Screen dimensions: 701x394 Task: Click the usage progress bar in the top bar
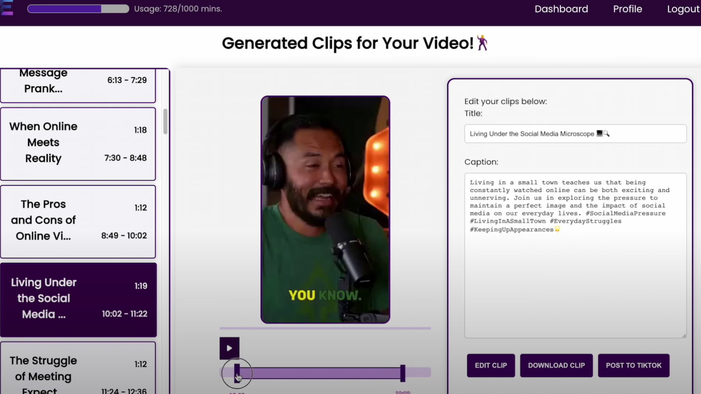click(x=78, y=8)
